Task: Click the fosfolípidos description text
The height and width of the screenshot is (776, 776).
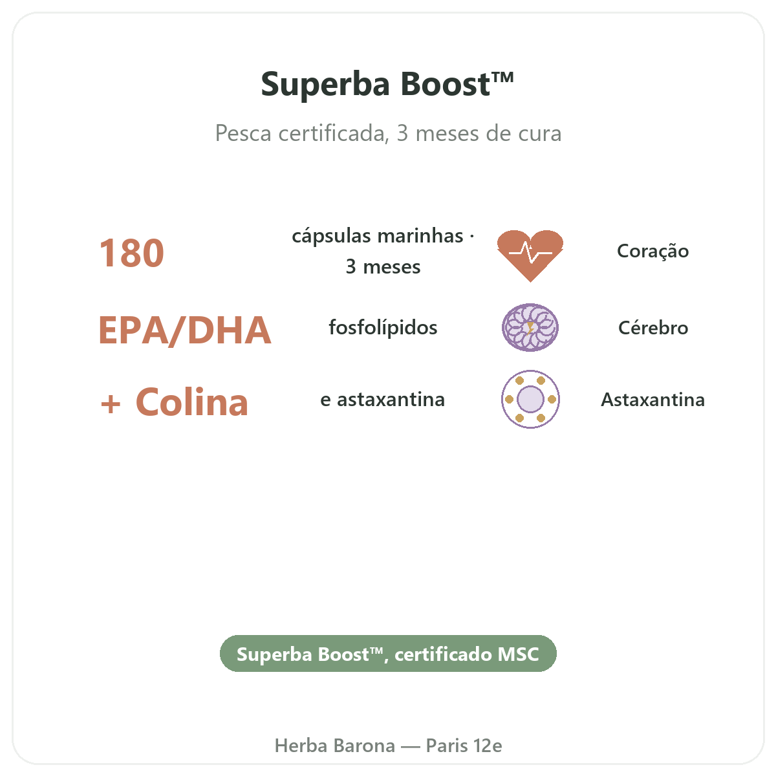Action: [x=383, y=328]
